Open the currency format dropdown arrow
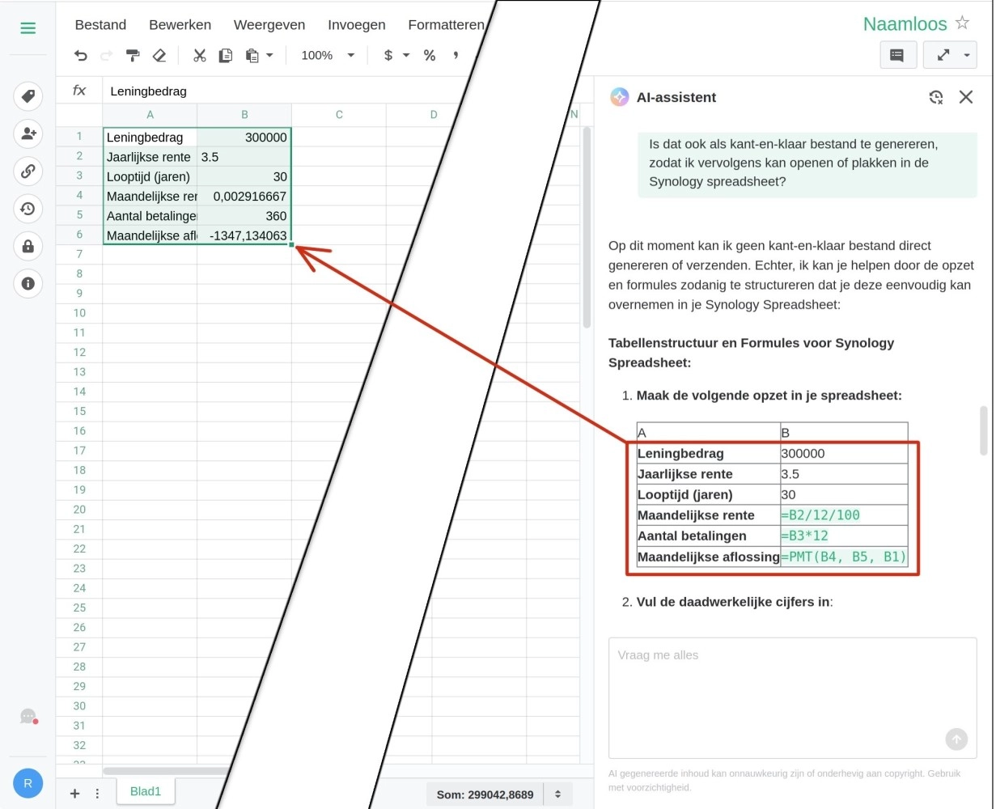 pyautogui.click(x=406, y=55)
